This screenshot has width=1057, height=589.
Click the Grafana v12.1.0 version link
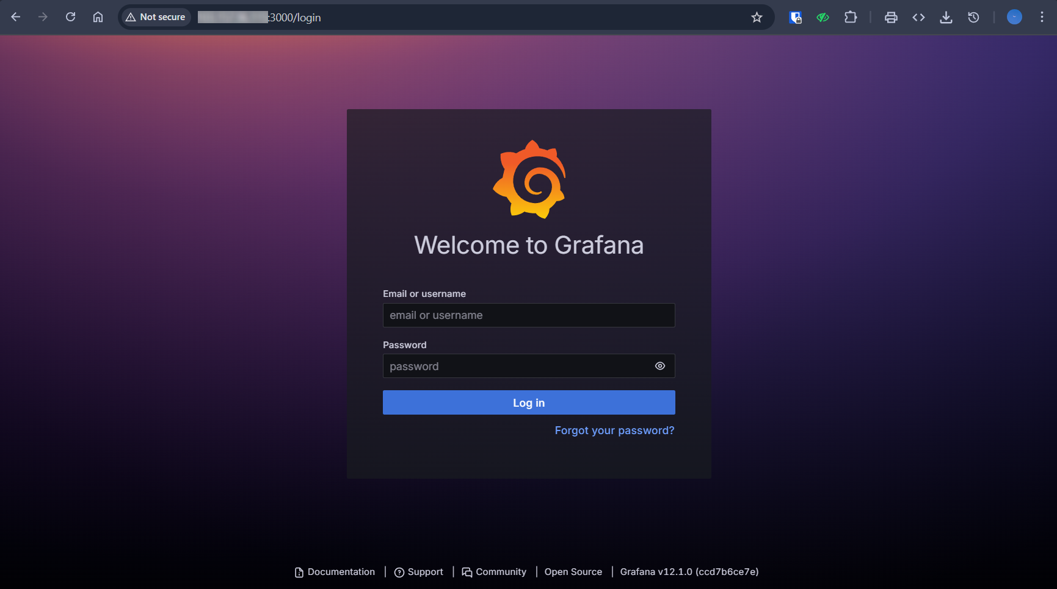689,572
